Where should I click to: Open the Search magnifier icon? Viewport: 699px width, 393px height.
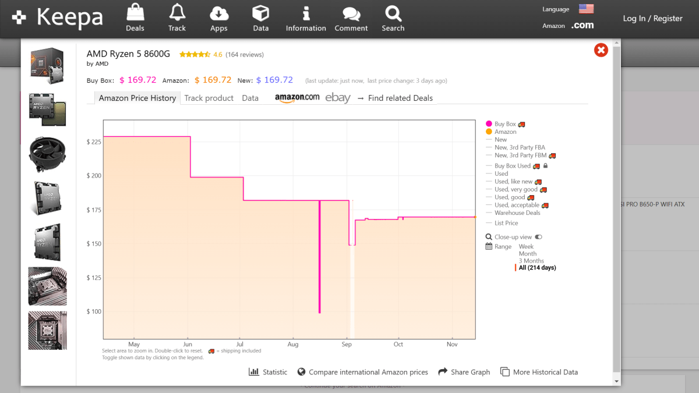click(393, 12)
